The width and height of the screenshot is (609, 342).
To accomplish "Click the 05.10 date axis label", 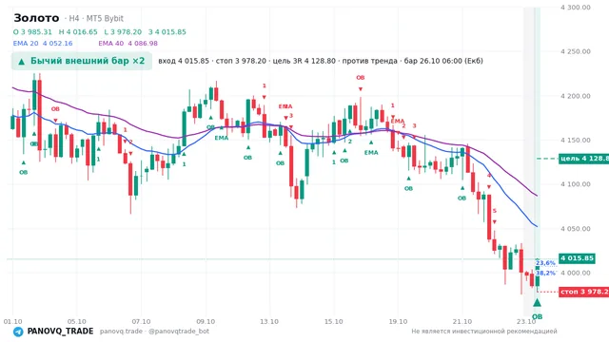I will [76, 321].
